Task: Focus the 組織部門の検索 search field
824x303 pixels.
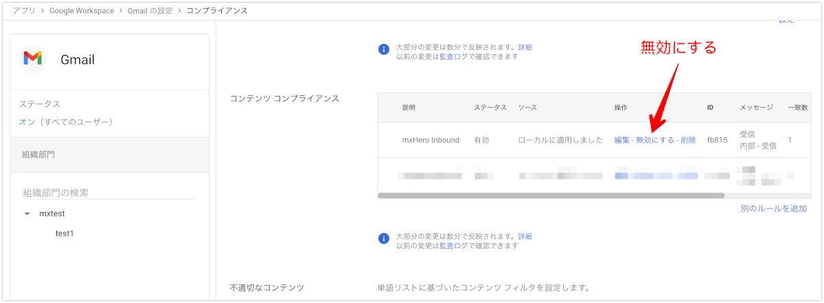Action: click(109, 193)
